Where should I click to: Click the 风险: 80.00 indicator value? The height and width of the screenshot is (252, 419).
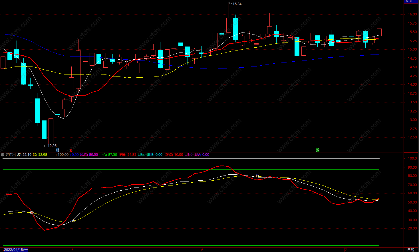pos(89,155)
